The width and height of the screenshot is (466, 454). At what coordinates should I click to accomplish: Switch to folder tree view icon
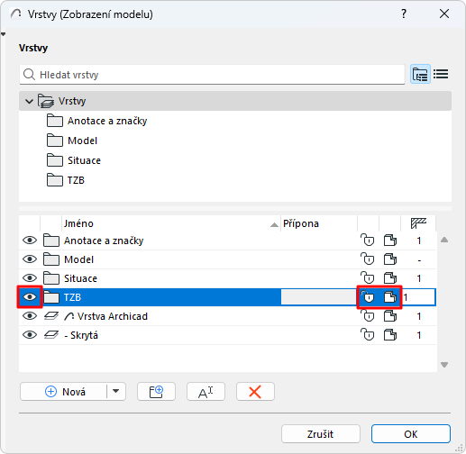pyautogui.click(x=420, y=74)
